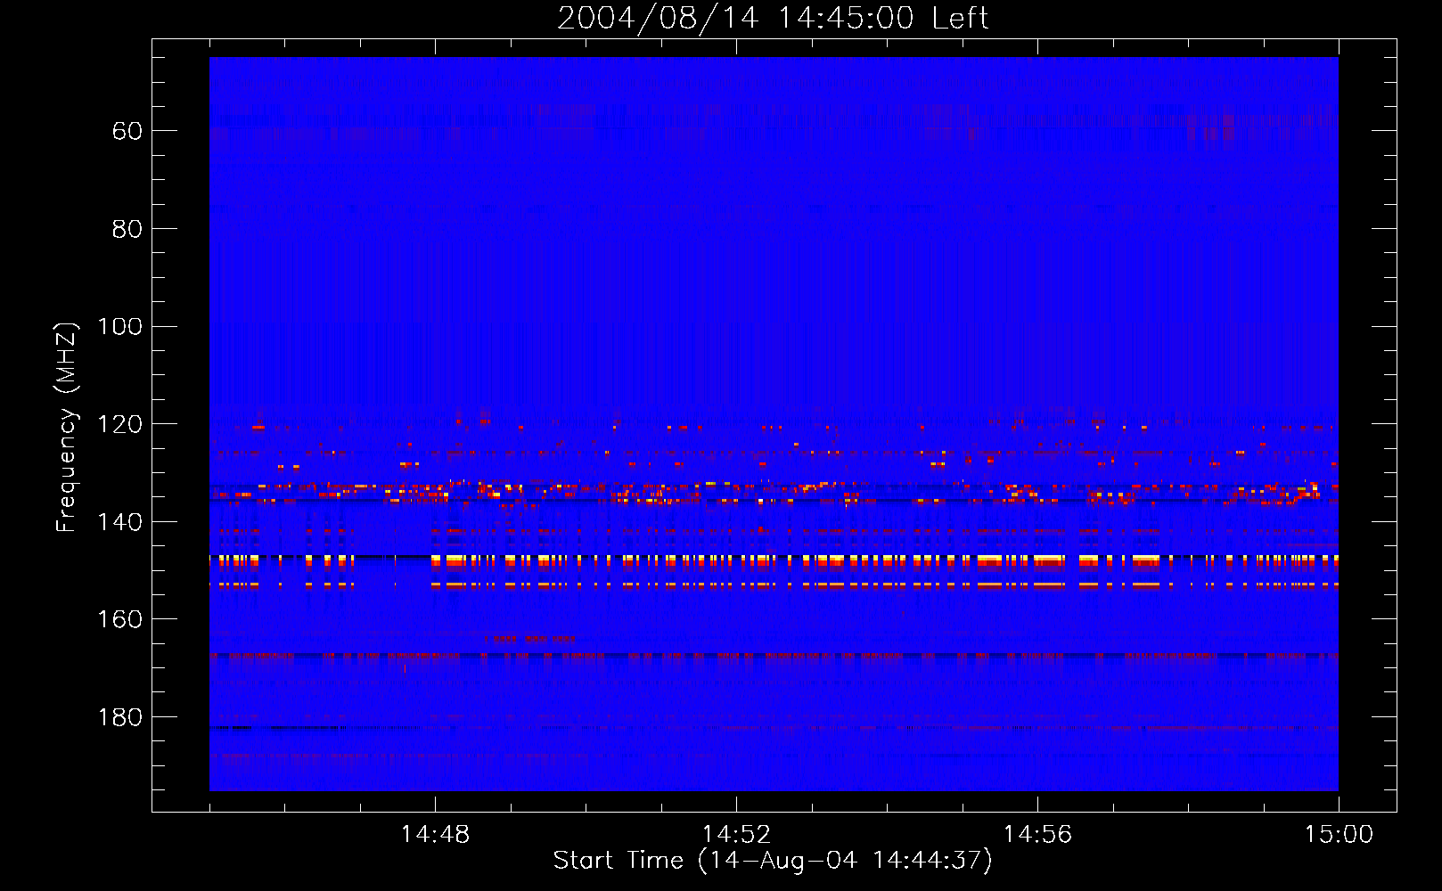Select the 60 MHz tick label

pos(127,131)
